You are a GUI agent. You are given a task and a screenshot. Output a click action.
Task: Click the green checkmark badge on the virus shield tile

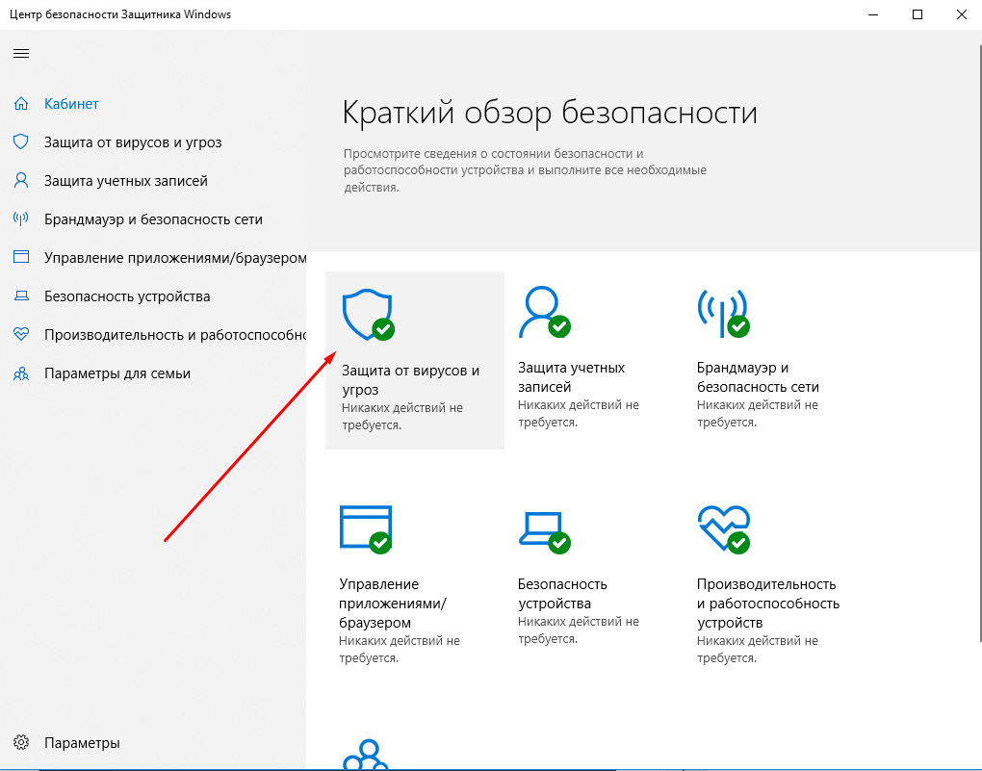click(x=383, y=329)
